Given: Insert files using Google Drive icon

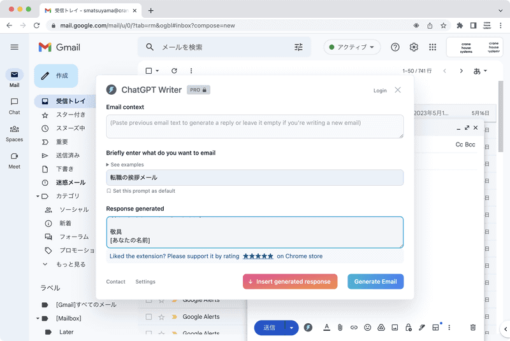Looking at the screenshot, I should click(381, 328).
